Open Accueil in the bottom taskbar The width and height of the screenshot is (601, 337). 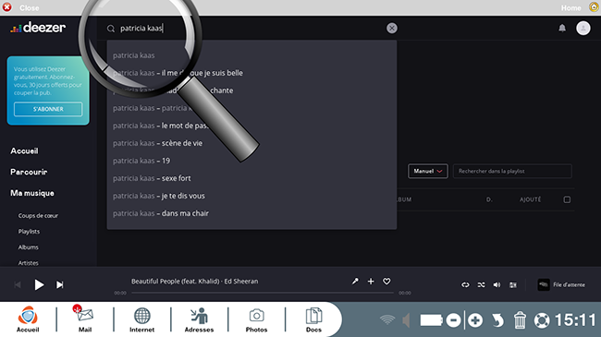tap(28, 319)
